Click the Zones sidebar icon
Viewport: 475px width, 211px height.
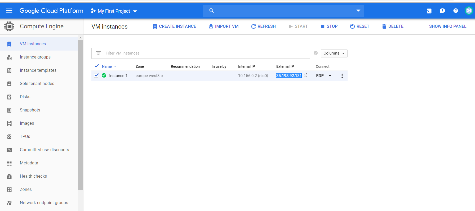(9, 190)
